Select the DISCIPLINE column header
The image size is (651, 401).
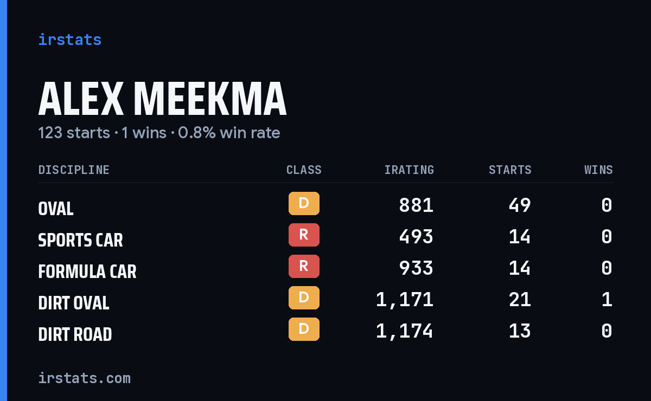74,170
